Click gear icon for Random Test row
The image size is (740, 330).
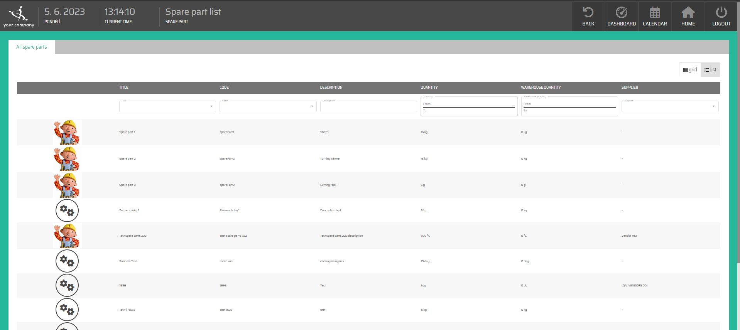(x=67, y=261)
